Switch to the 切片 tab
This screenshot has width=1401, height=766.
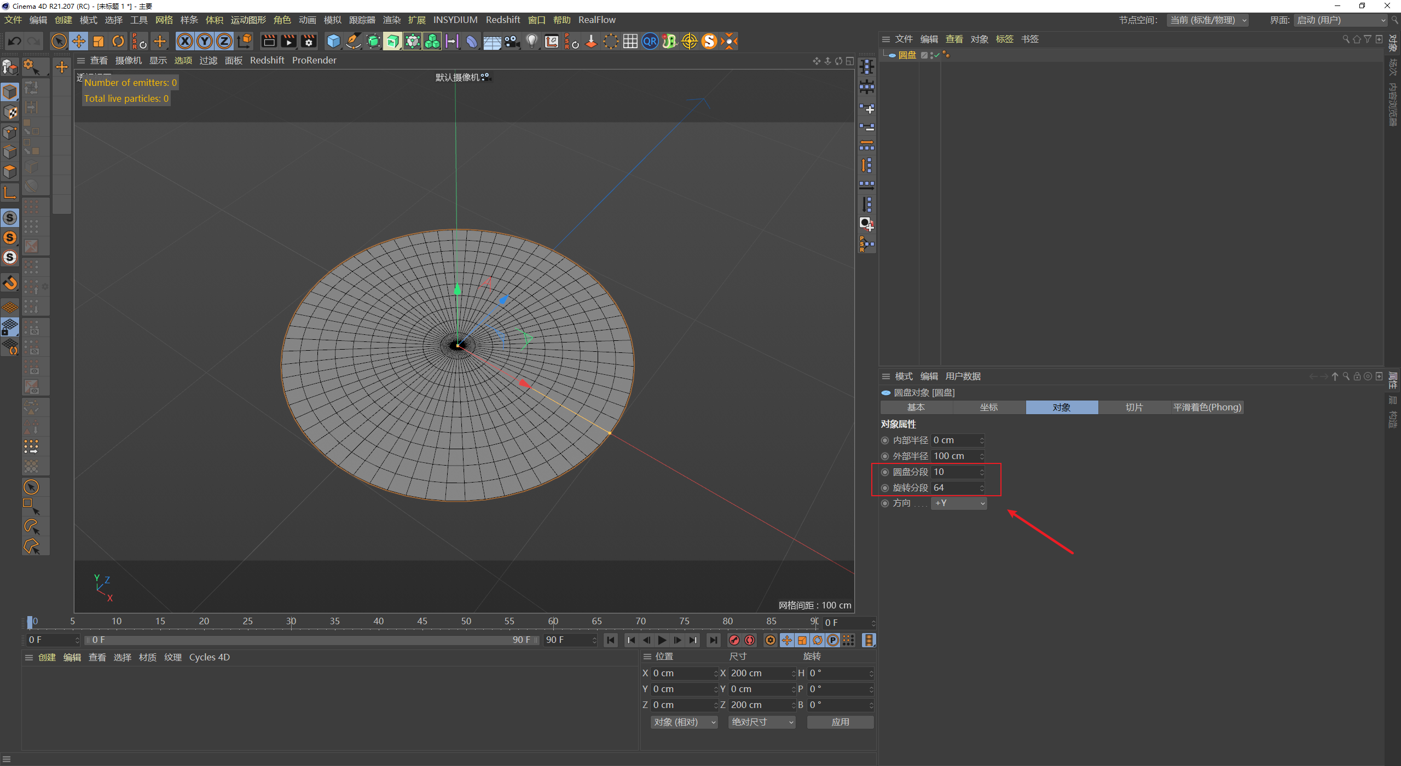tap(1134, 407)
